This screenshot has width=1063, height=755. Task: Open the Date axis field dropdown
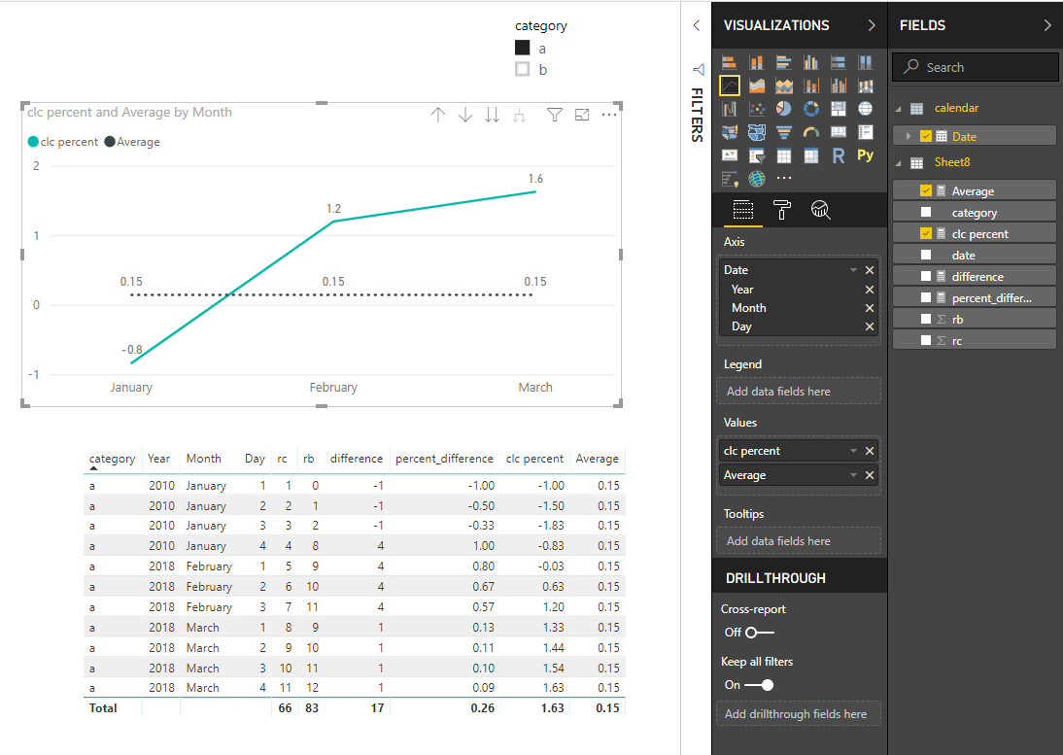tap(853, 270)
